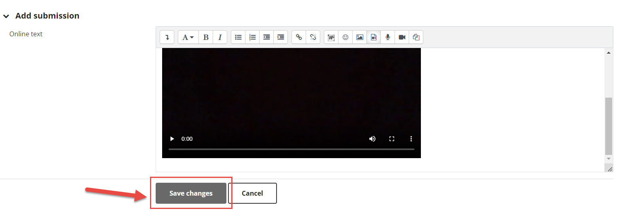
Task: Click the editor vertical scrollbar thumb
Action: pos(609,126)
